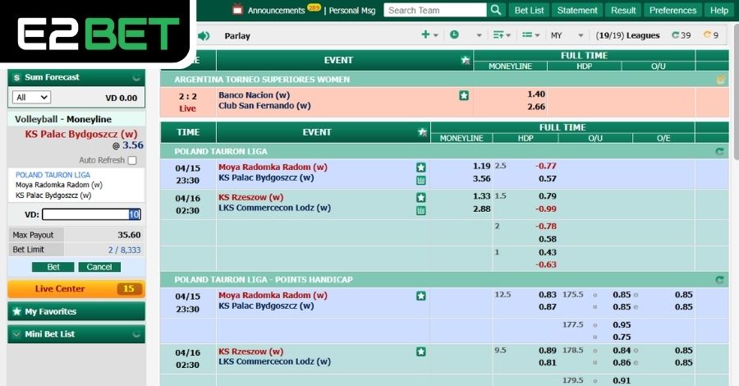Refresh the Poland Tauron Liga section

[x=719, y=152]
